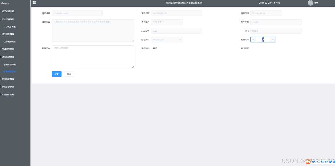Click the 请假内容 text area
Screen dimensions: 335x166
click(x=93, y=31)
